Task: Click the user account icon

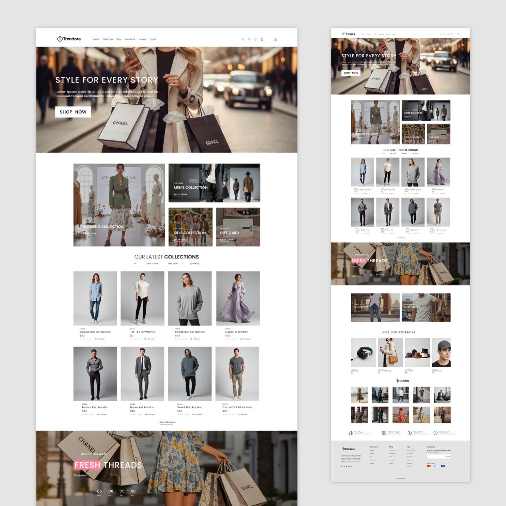Action: pos(249,39)
